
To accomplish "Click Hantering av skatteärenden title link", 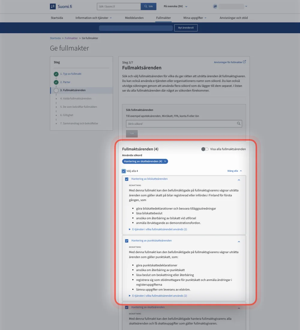I will pos(148,307).
